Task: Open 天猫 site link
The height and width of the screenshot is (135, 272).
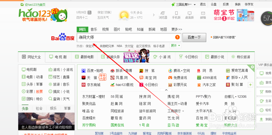Action: 89,78
